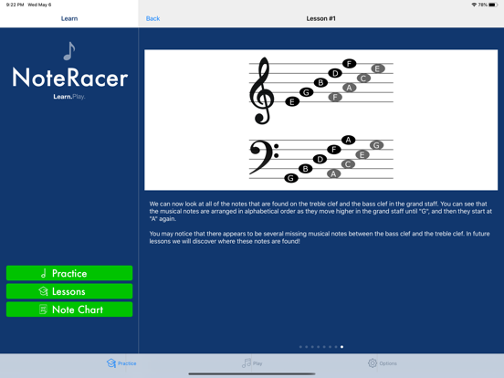Tap the music notes Play icon
Viewport: 504px width, 378px height.
(247, 363)
